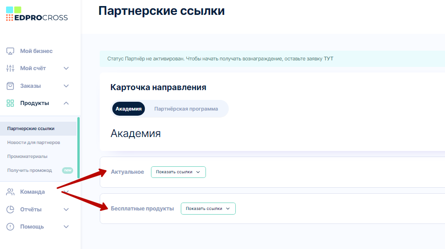Click the Отчёты pie chart icon
Screen dimensions: 445x249
(10, 210)
